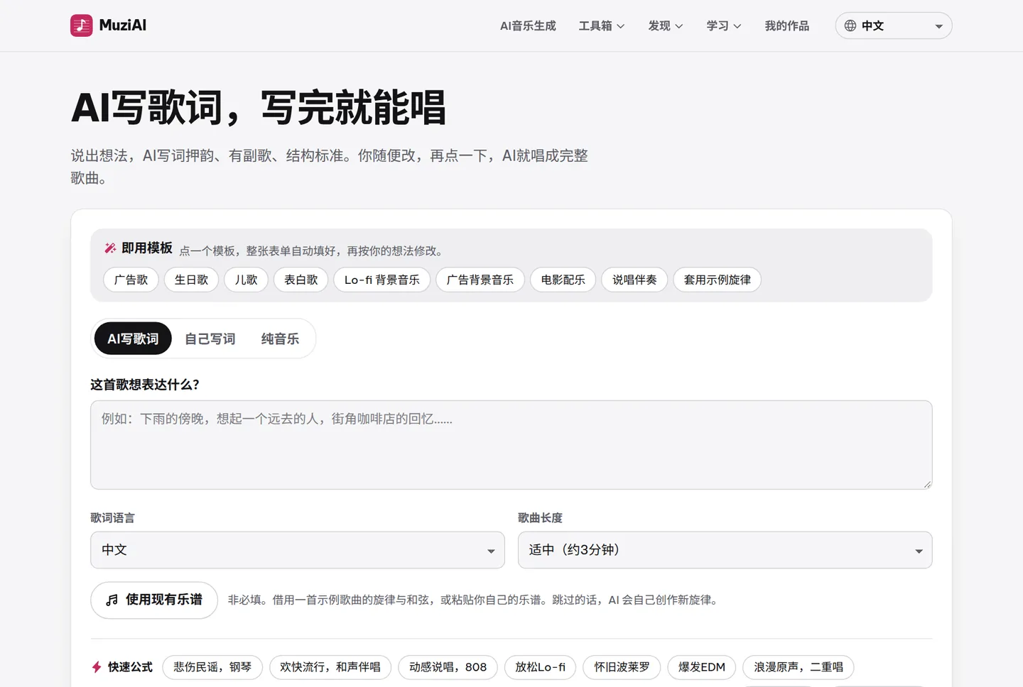Apply the 生日歌 template
Image resolution: width=1023 pixels, height=687 pixels.
tap(192, 280)
